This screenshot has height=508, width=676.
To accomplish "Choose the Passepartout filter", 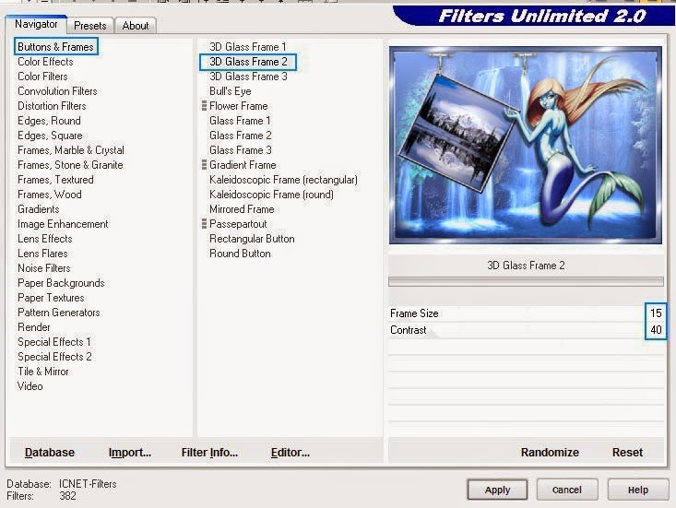I will [x=238, y=224].
